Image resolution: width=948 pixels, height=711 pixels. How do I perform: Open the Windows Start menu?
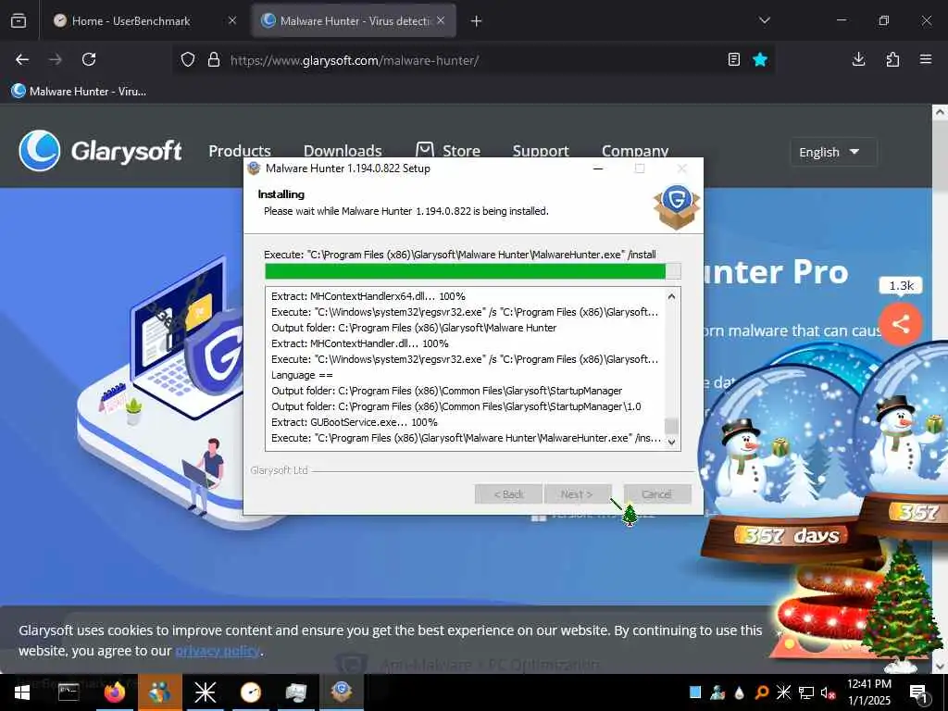pyautogui.click(x=22, y=692)
